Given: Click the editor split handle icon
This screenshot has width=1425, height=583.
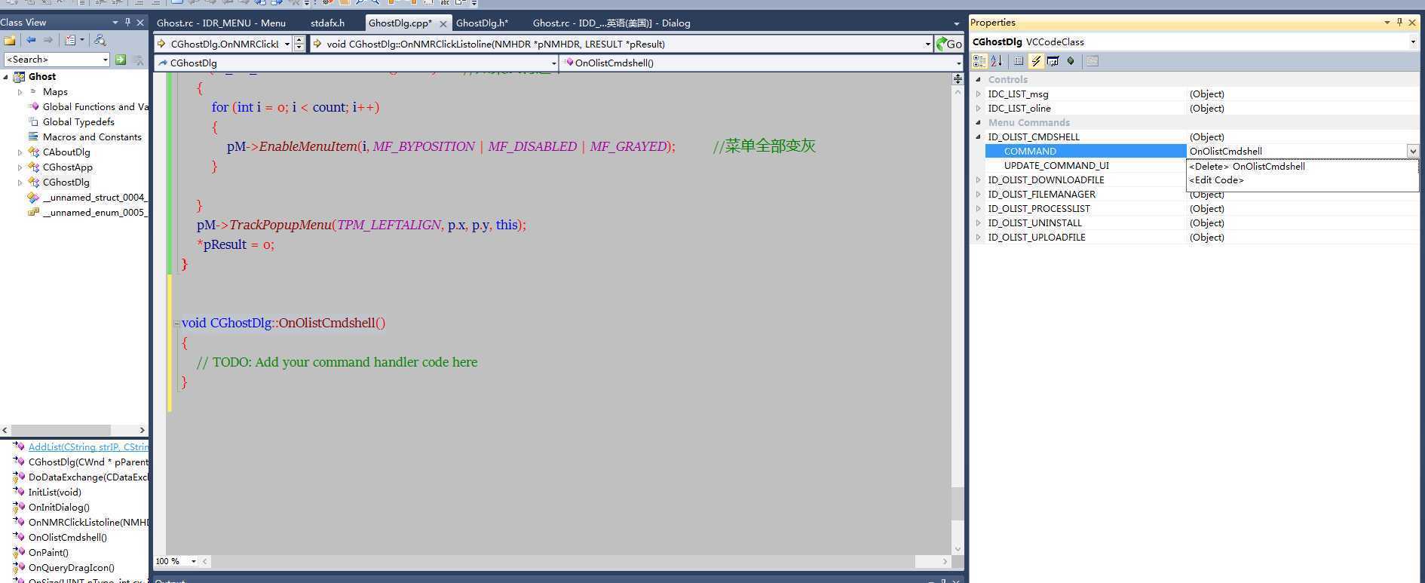Looking at the screenshot, I should [958, 78].
